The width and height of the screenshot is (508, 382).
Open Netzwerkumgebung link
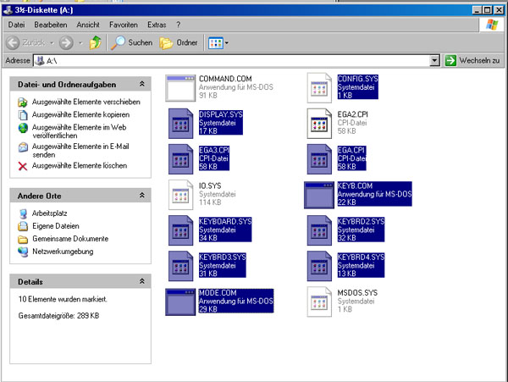pyautogui.click(x=63, y=252)
